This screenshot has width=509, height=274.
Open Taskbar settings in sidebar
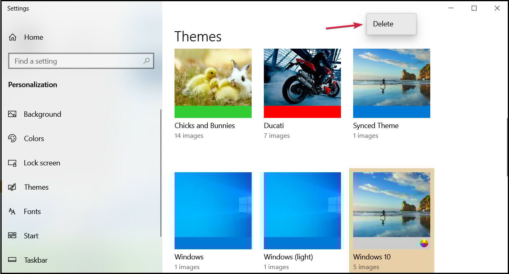36,260
